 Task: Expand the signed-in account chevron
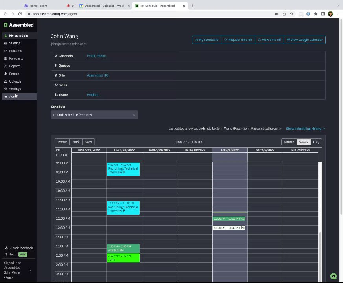30,270
